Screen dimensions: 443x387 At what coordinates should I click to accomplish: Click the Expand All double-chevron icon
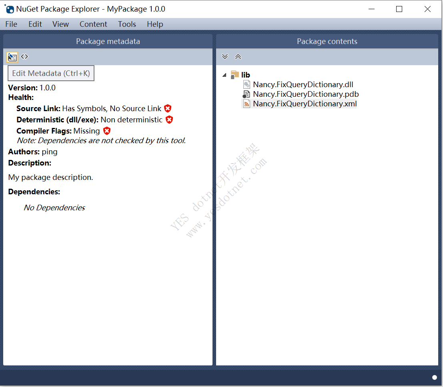[x=225, y=57]
